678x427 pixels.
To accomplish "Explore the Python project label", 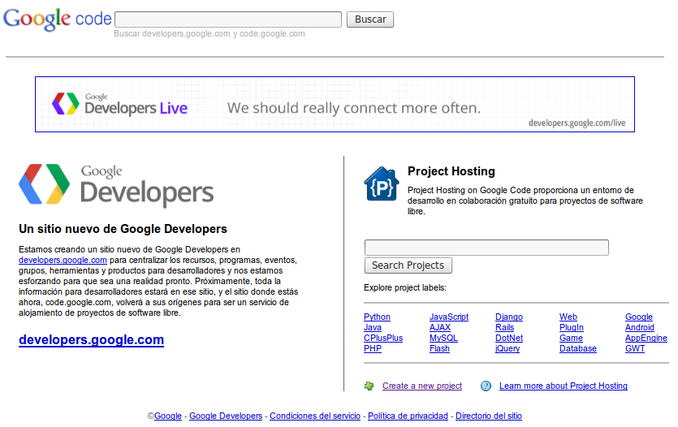I will 377,317.
